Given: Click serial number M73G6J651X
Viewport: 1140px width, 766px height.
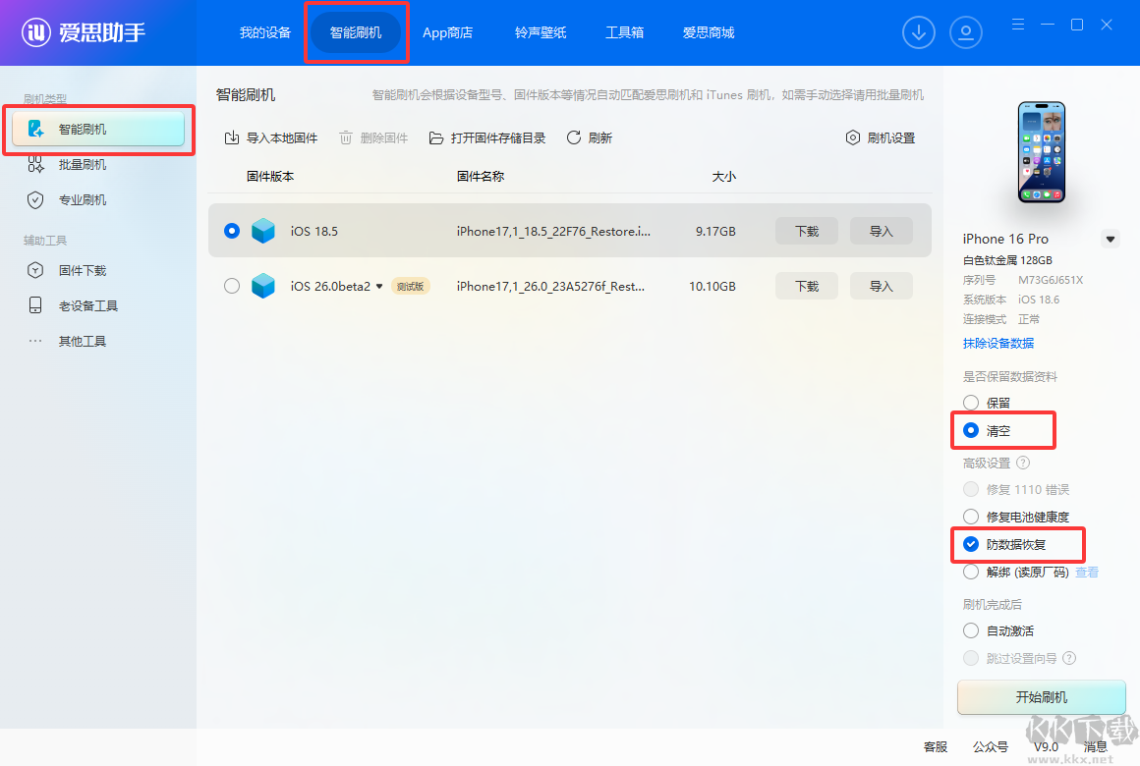Looking at the screenshot, I should (1050, 280).
